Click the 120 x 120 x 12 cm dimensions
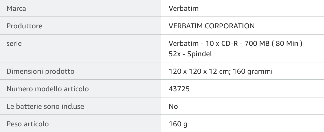Viewport: 324px width, 132px height. tap(196, 71)
